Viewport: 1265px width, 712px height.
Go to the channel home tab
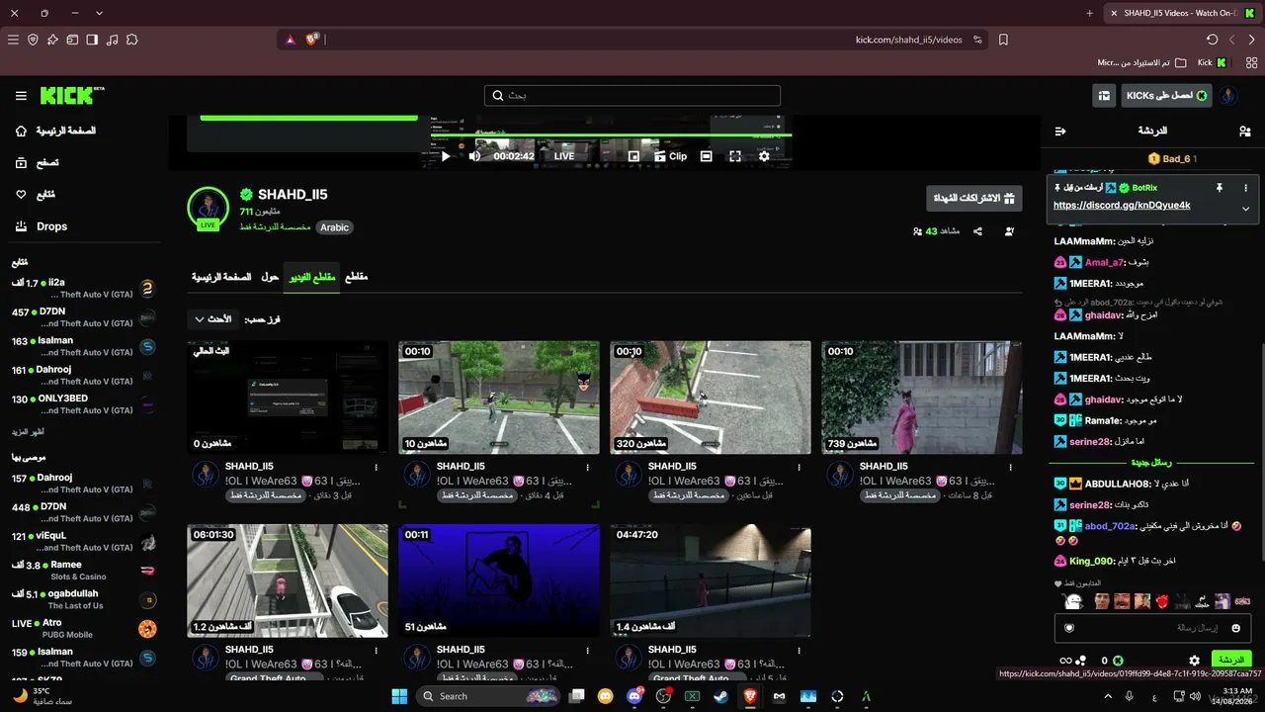coord(221,277)
